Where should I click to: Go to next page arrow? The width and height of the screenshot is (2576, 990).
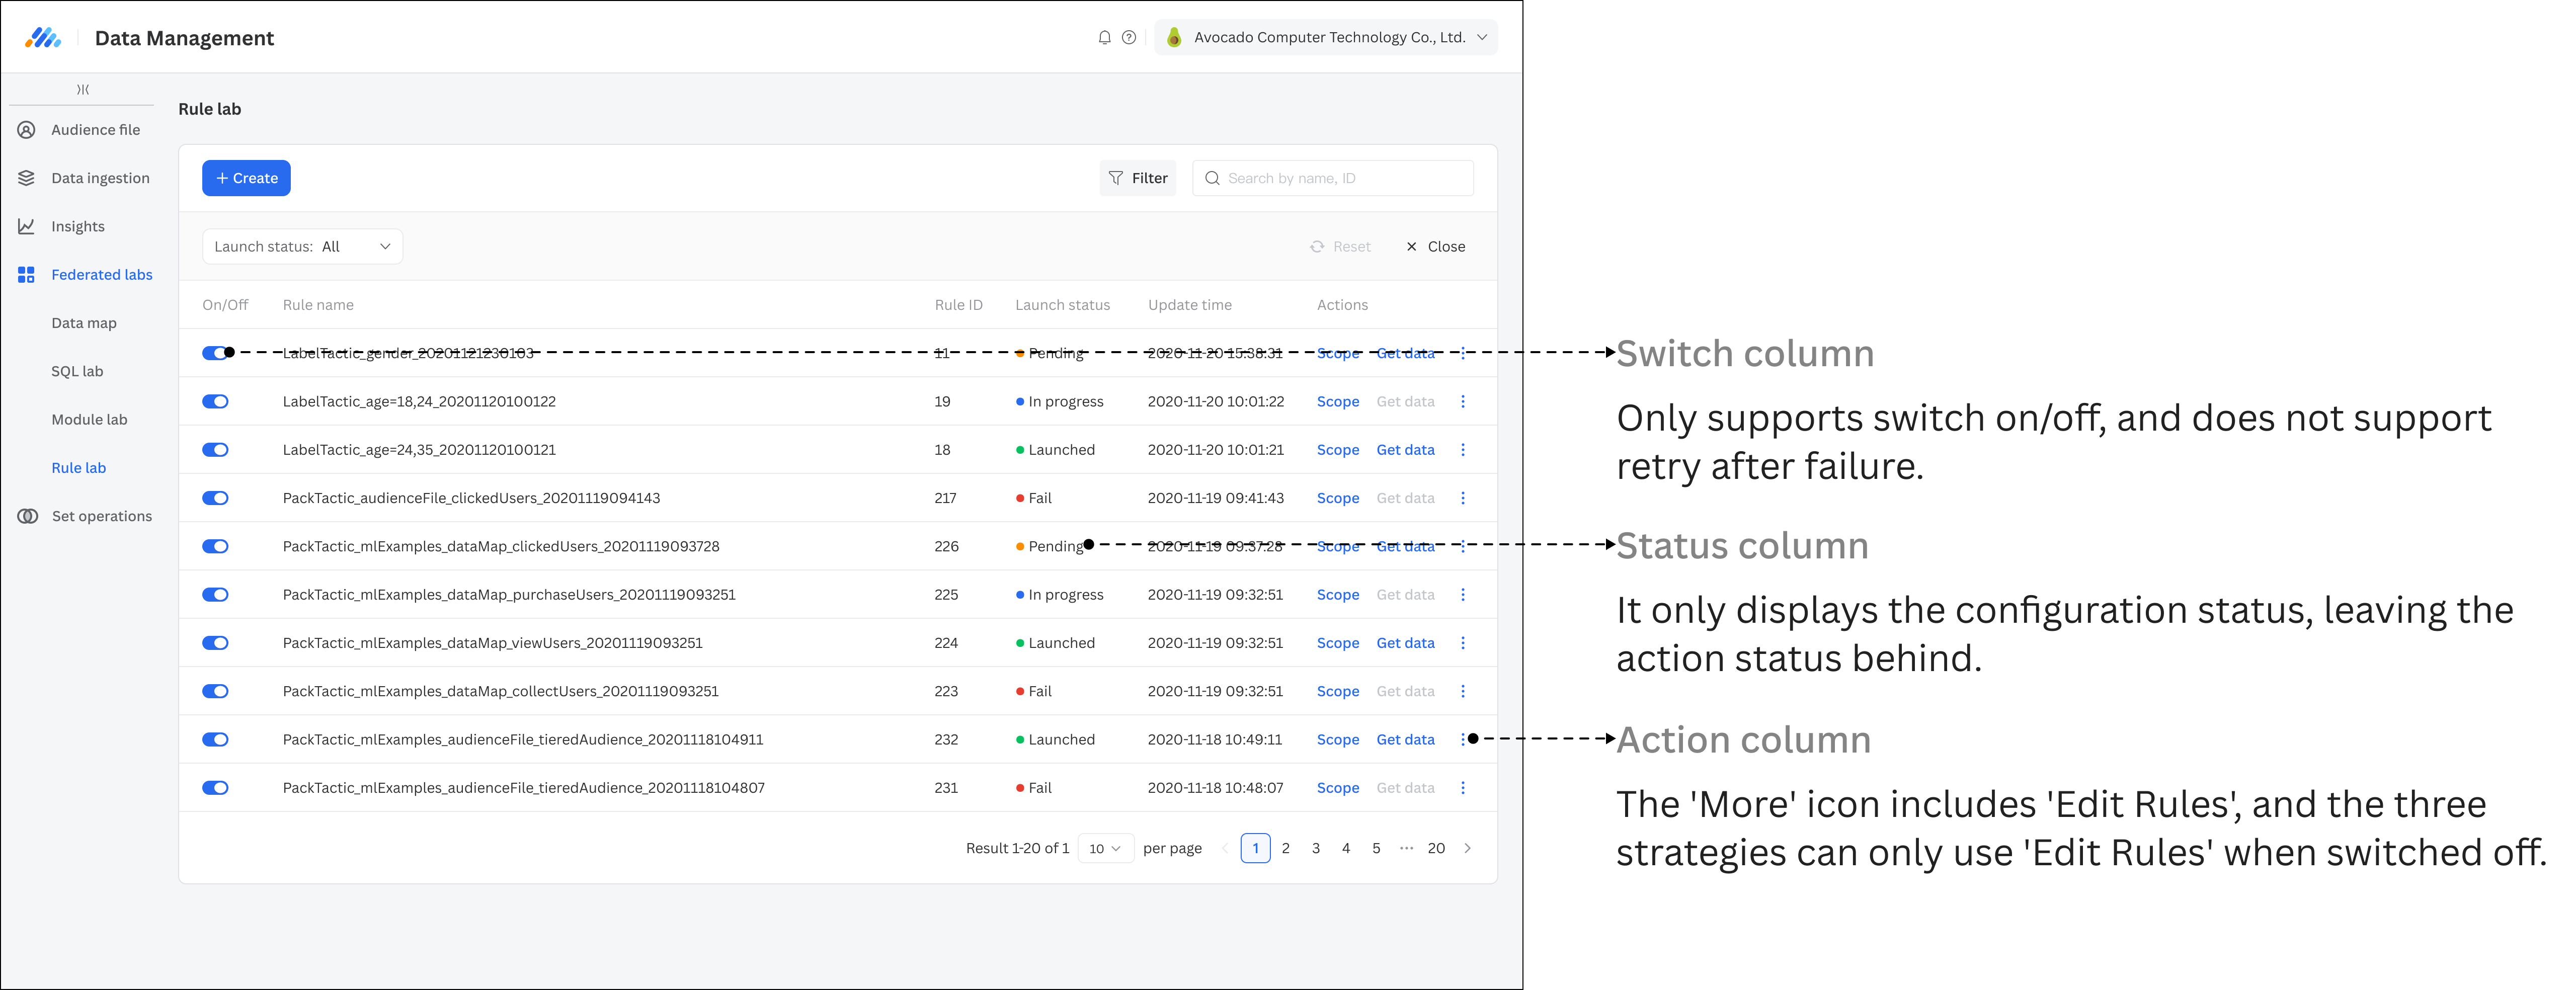(x=1468, y=848)
